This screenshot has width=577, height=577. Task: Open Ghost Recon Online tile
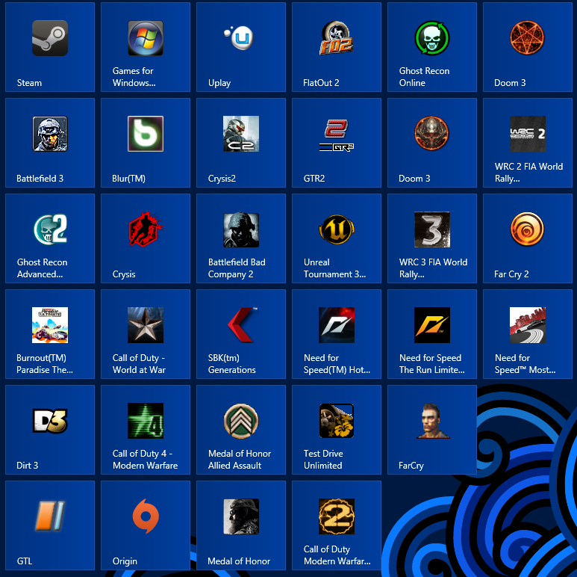pyautogui.click(x=432, y=47)
